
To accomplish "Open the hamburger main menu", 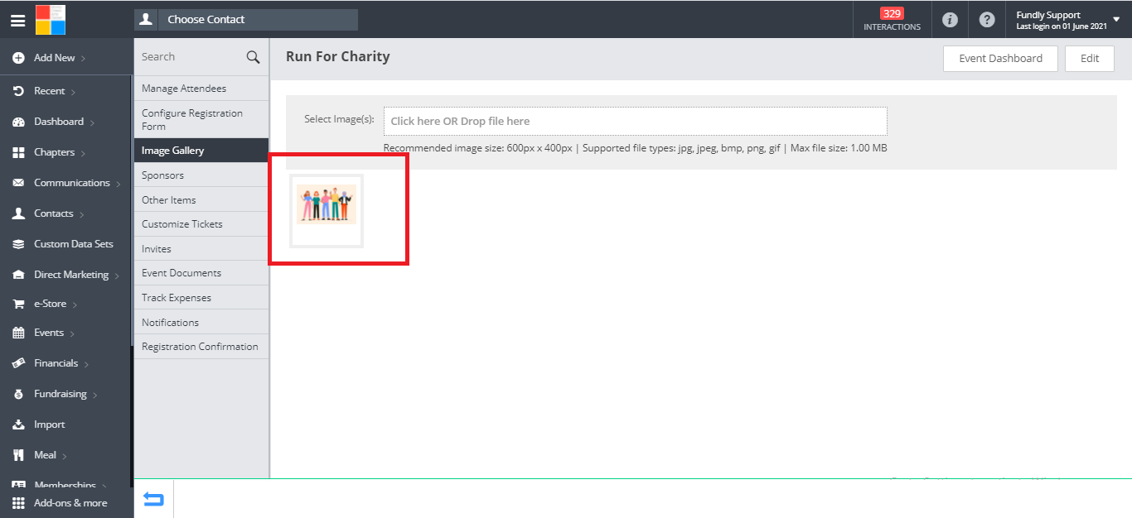I will click(17, 19).
